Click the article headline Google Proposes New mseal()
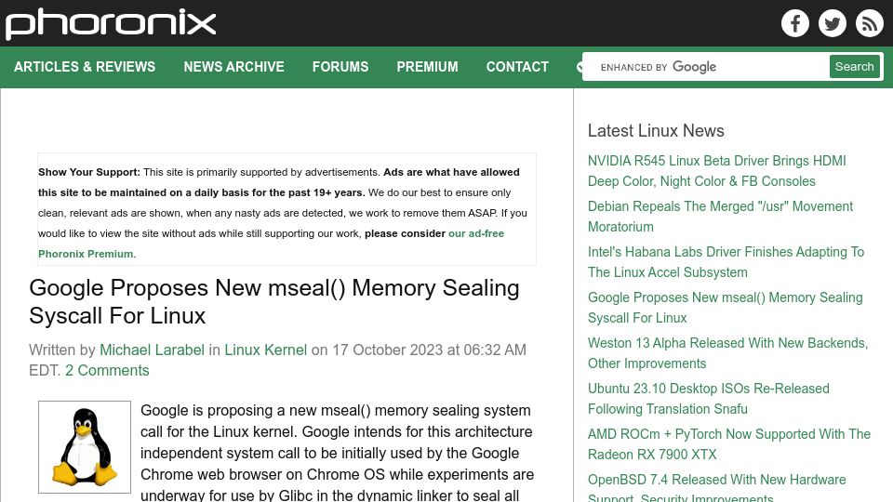This screenshot has height=502, width=893. [273, 301]
